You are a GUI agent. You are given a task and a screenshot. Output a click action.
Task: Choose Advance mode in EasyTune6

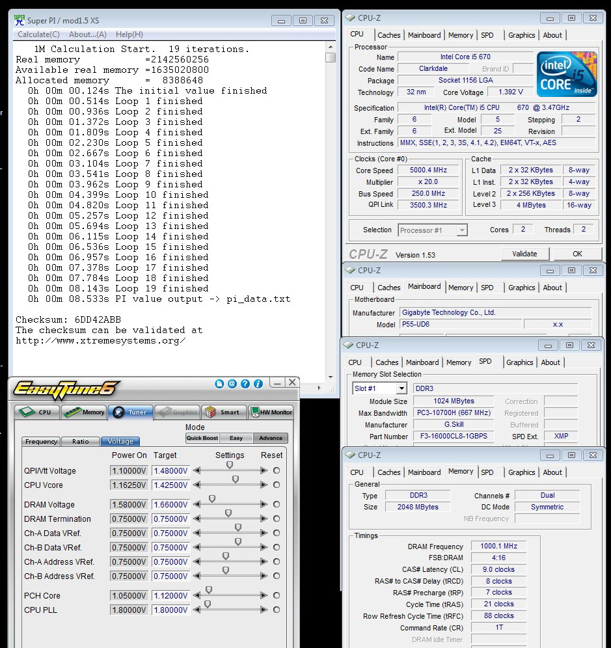(x=271, y=438)
